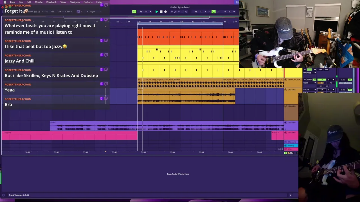Image resolution: width=360 pixels, height=202 pixels.
Task: Fold the 13 sm_rr_128 track header arrow
Action: pos(285,80)
